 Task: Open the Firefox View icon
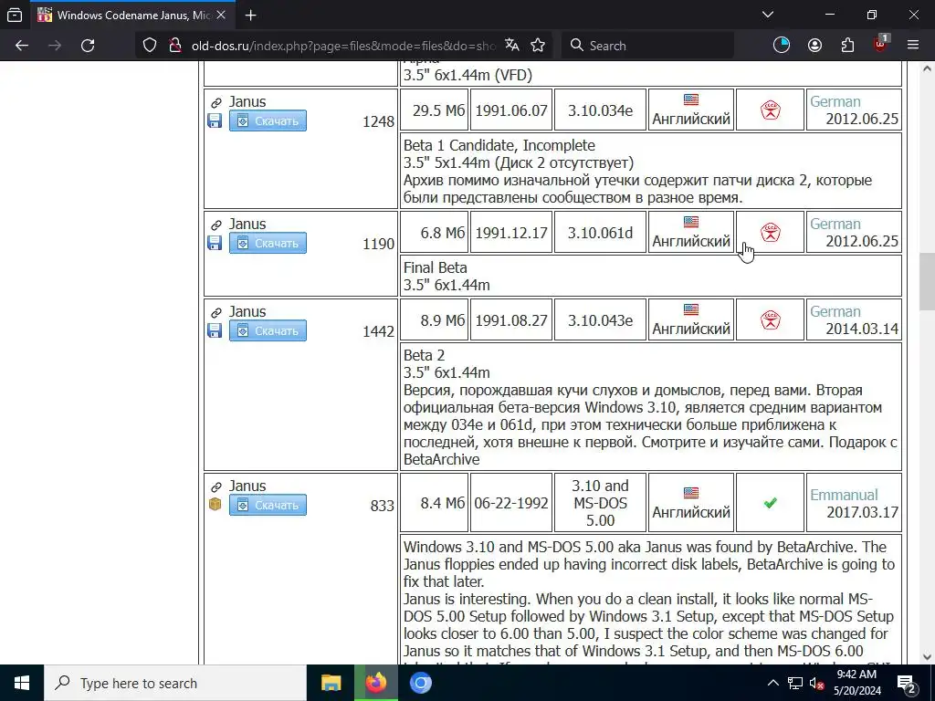click(x=15, y=16)
